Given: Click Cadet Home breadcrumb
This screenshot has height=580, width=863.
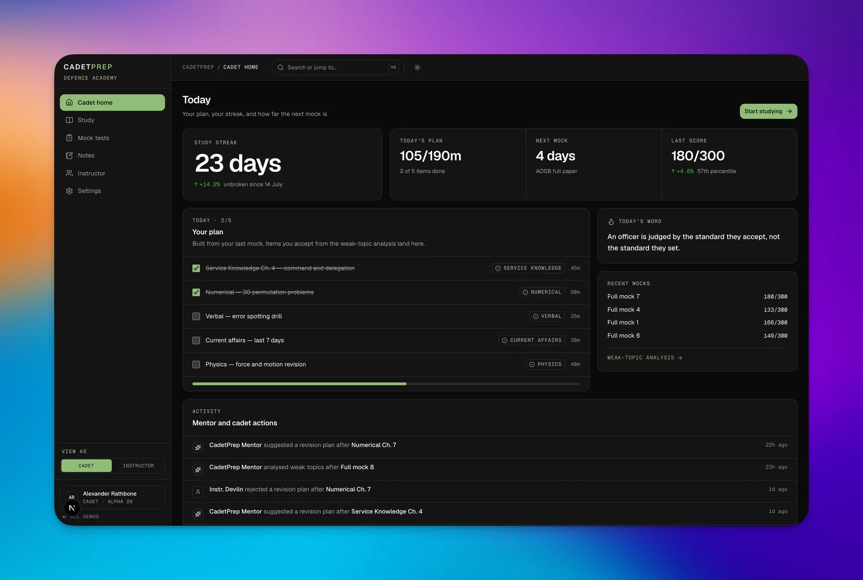Looking at the screenshot, I should (241, 68).
